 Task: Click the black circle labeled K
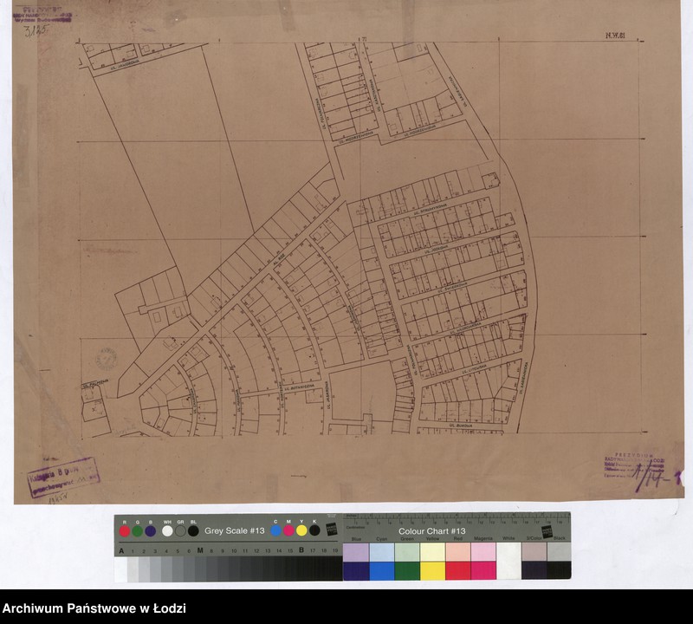coord(314,530)
